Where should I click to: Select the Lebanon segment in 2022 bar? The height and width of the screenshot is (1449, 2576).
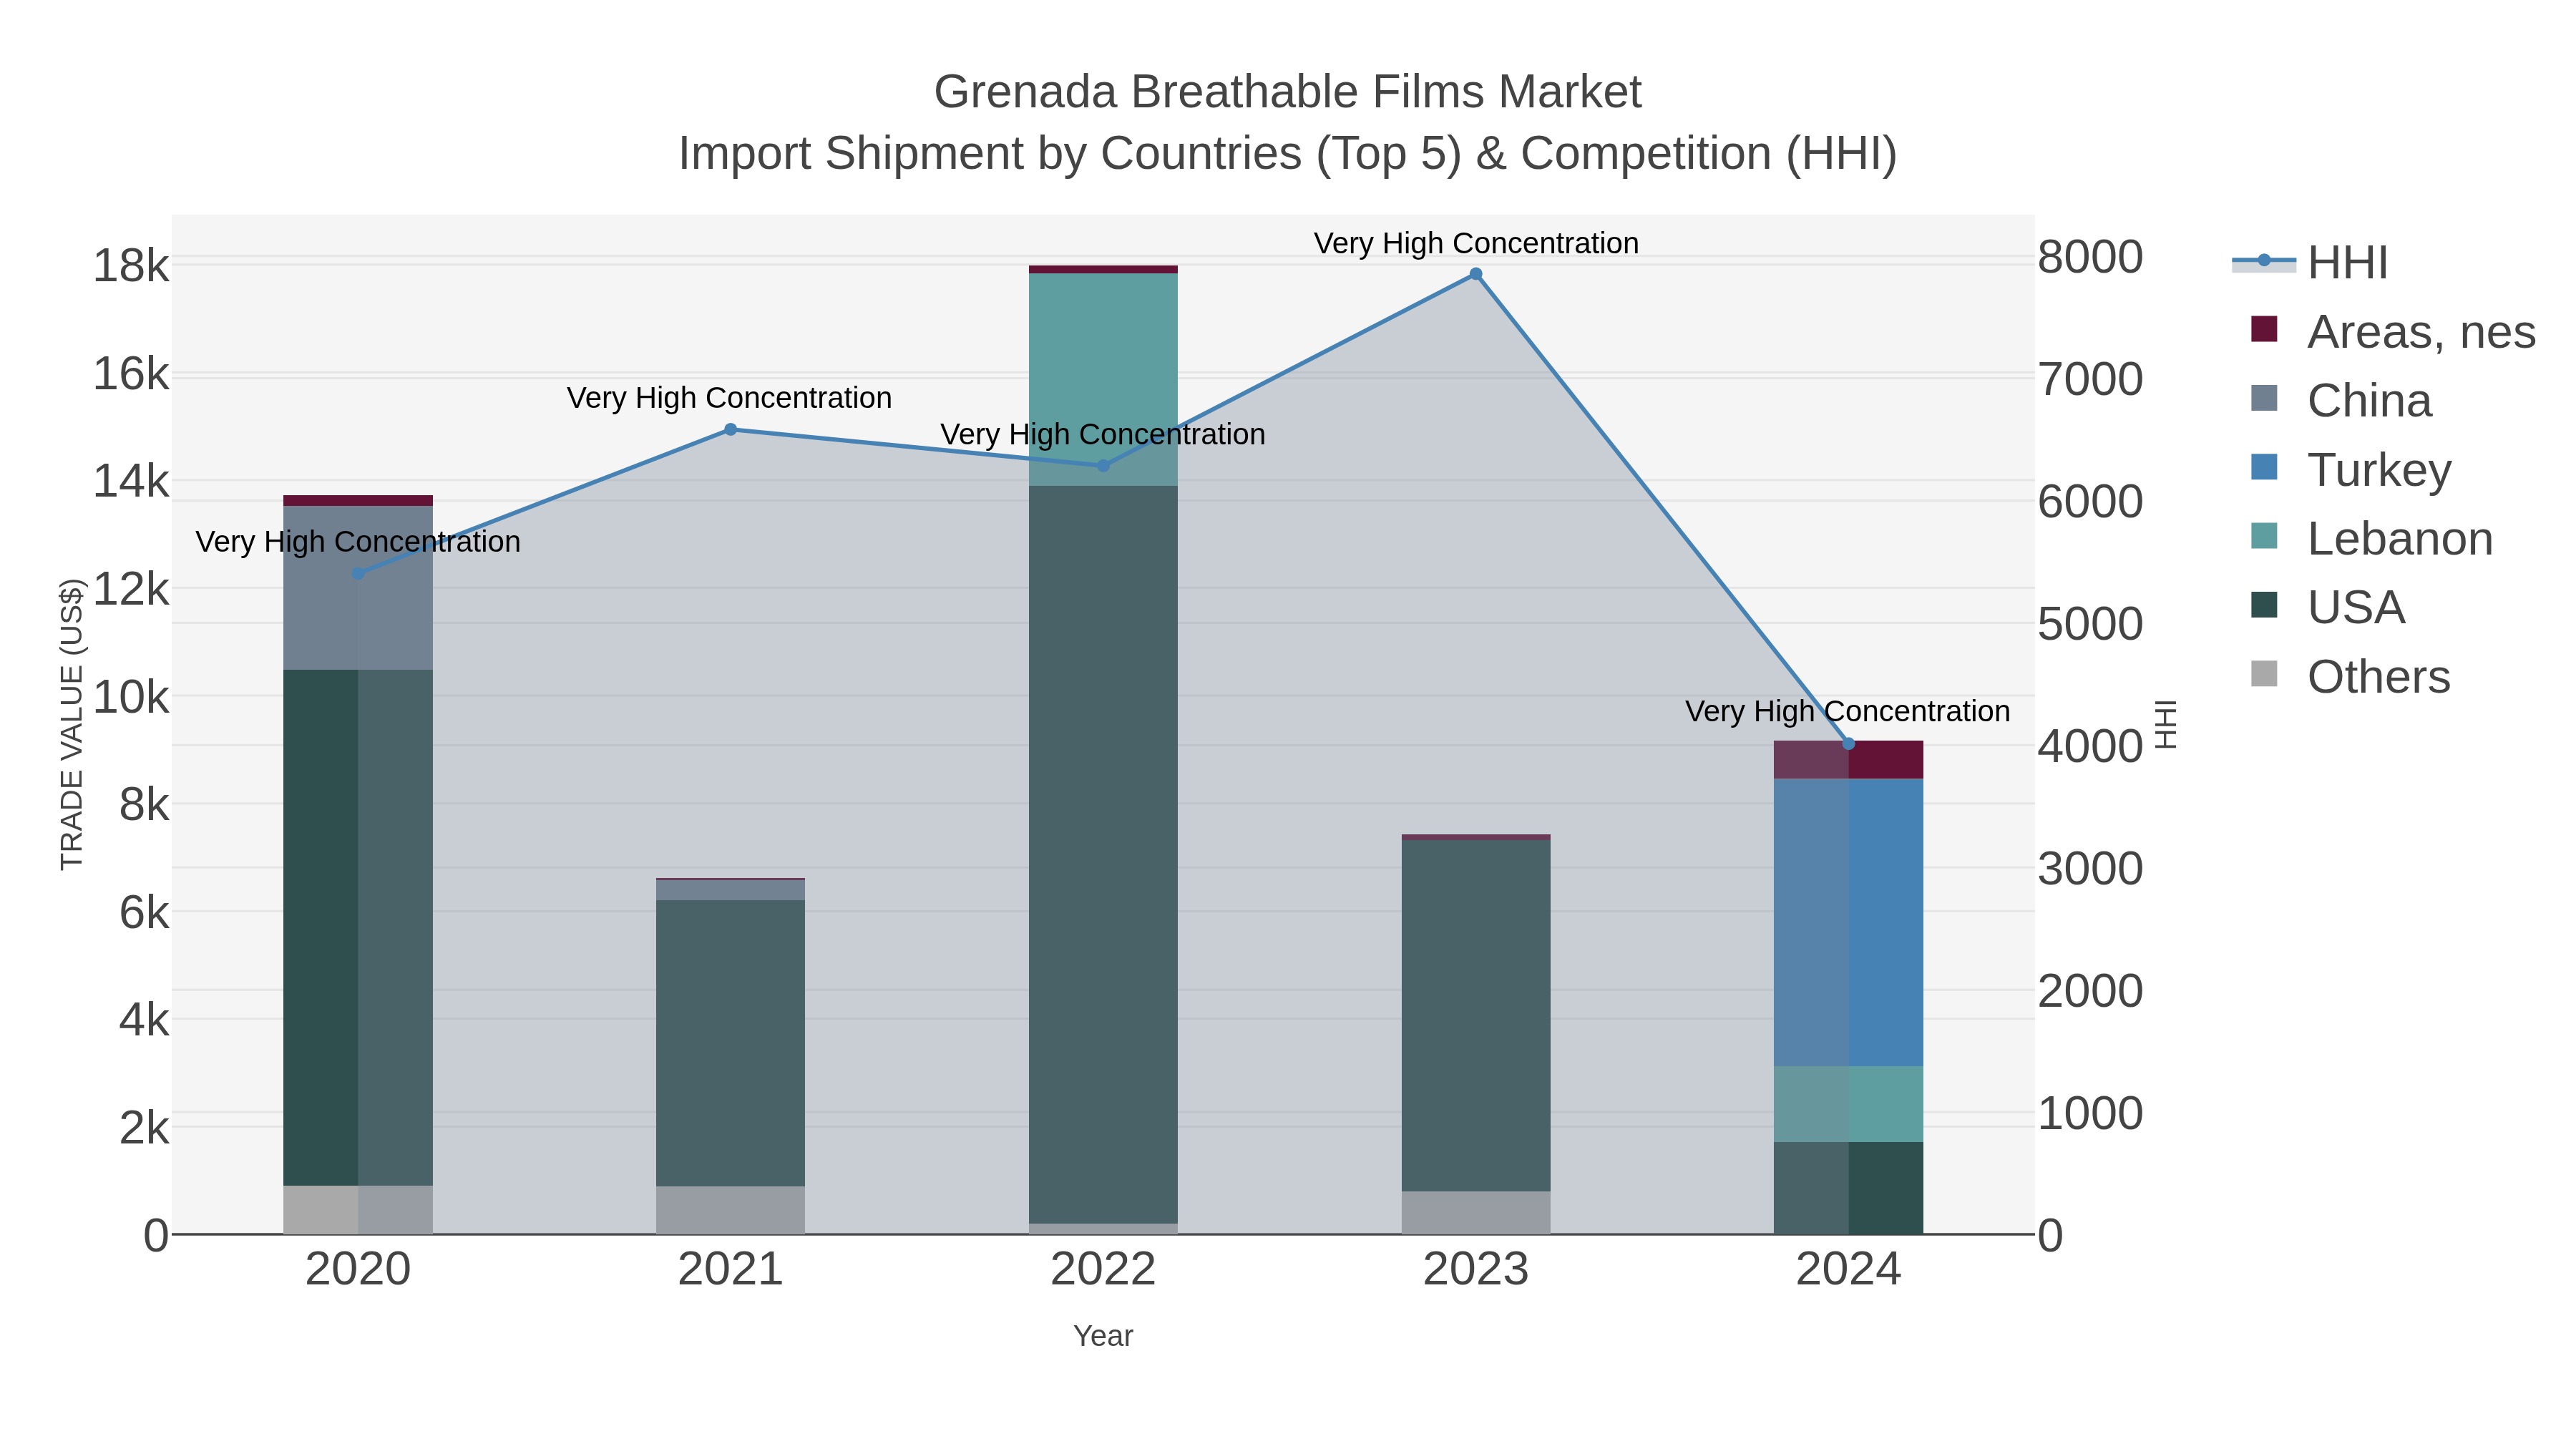click(x=1103, y=379)
